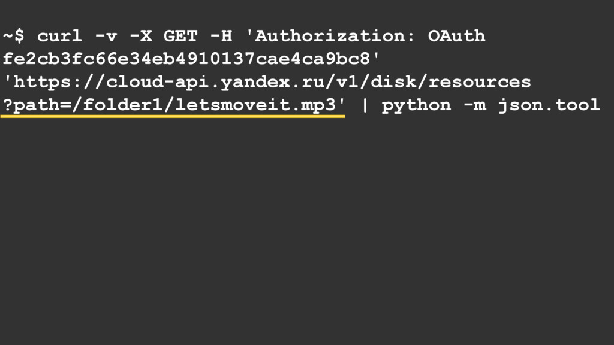Click the cloud-api.yandex.ru hostname
614x345 pixels.
[215, 82]
